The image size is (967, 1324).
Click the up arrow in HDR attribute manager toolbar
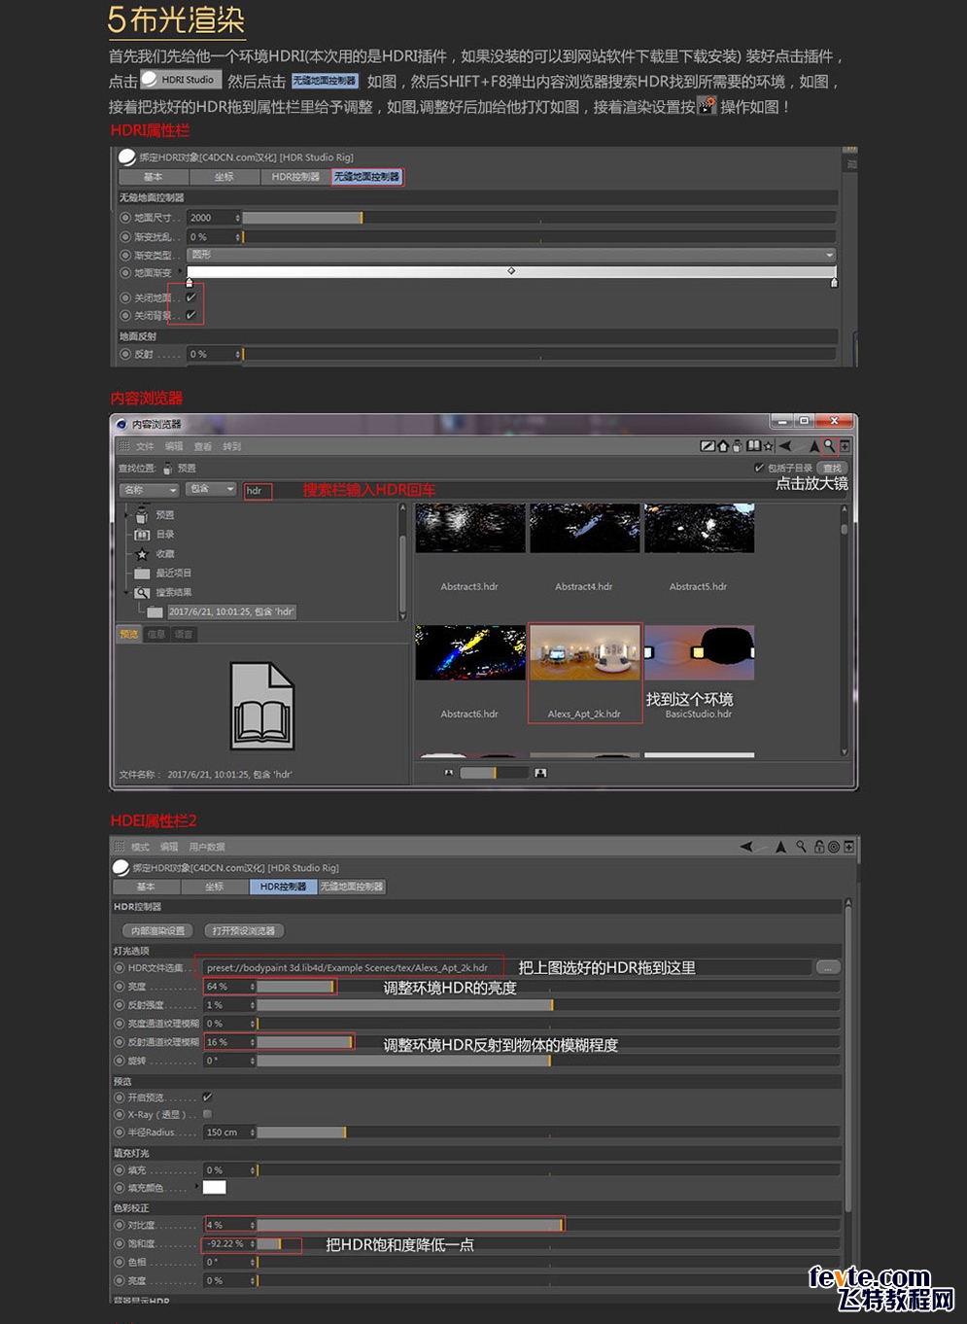point(780,847)
